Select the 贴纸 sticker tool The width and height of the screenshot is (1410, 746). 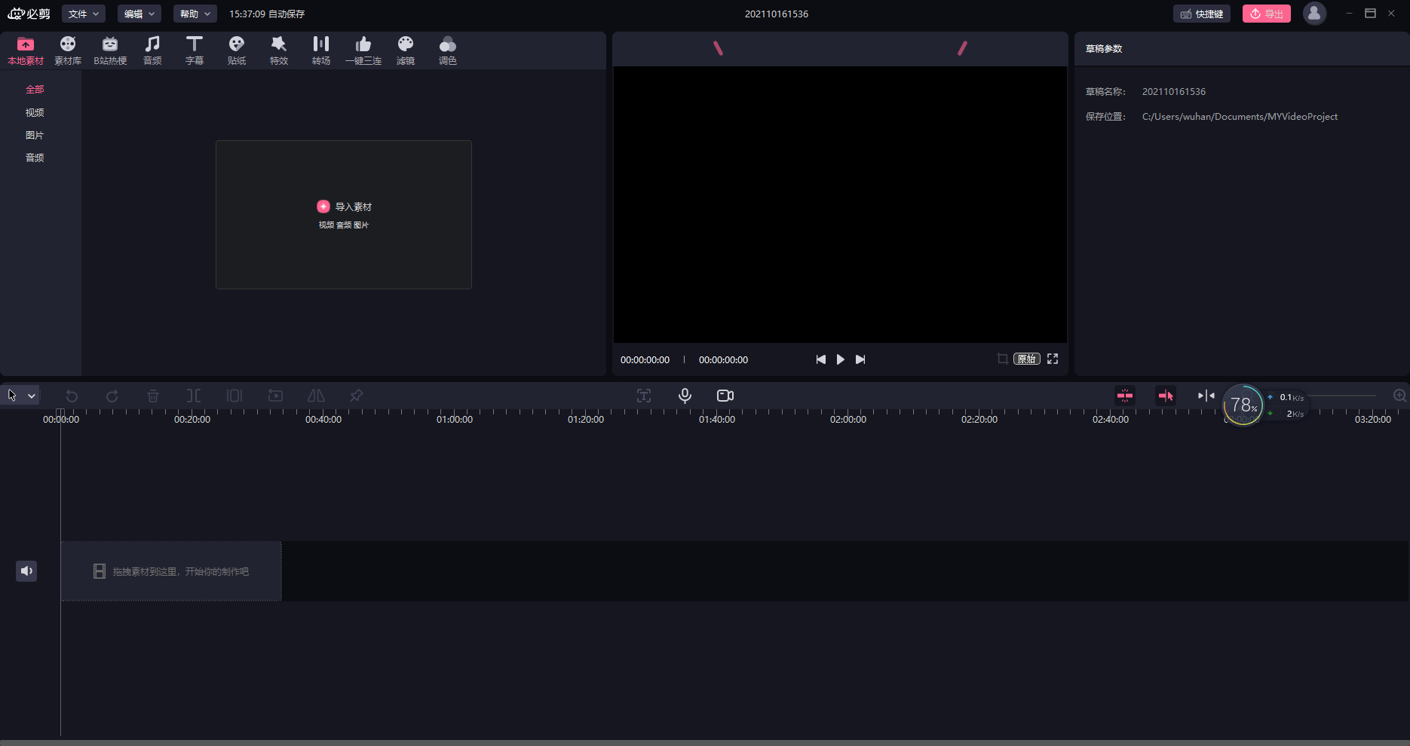click(x=237, y=50)
